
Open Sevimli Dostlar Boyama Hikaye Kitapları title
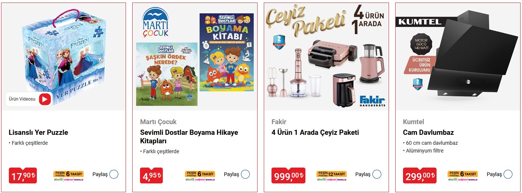(189, 137)
